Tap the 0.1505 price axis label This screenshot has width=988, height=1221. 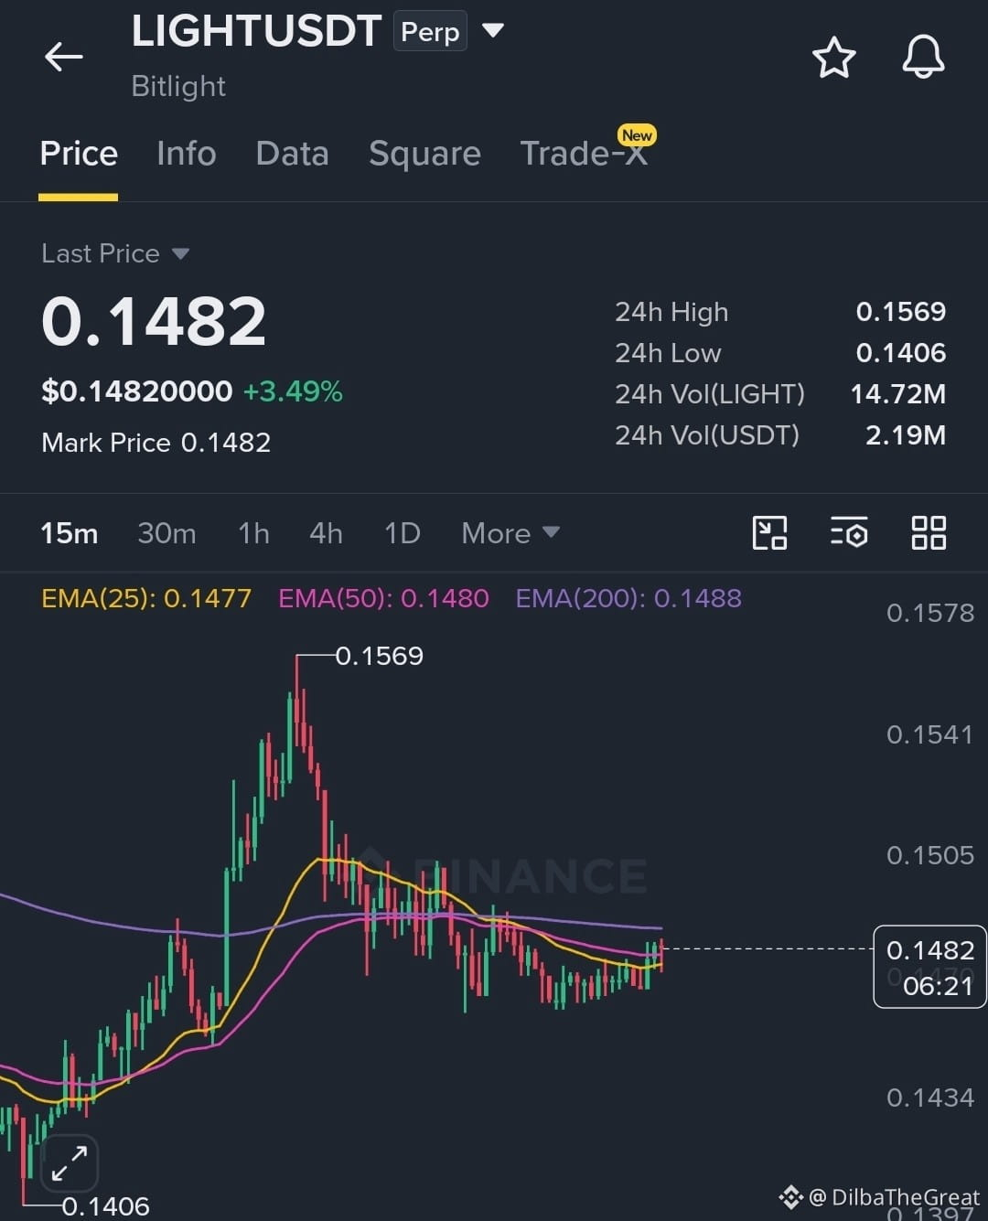(x=929, y=855)
